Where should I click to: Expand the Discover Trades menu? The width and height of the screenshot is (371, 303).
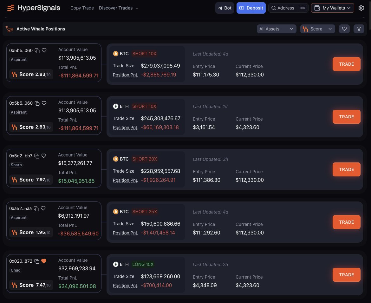click(x=119, y=8)
